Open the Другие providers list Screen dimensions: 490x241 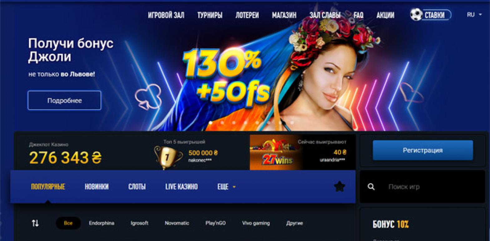[294, 223]
